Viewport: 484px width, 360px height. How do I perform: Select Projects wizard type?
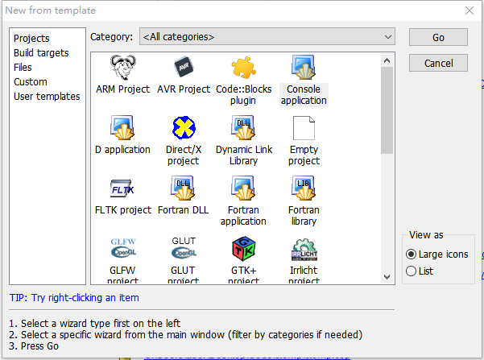click(31, 39)
